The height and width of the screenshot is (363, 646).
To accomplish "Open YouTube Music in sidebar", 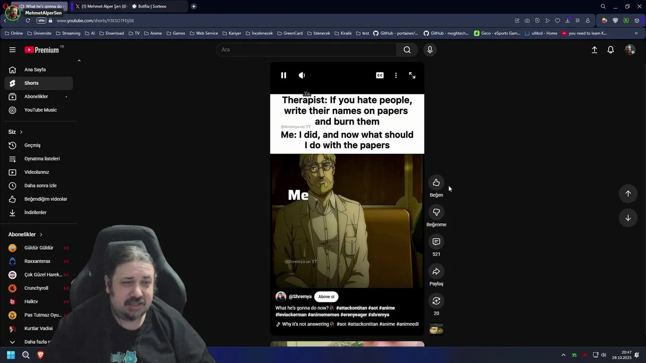I will (38, 110).
